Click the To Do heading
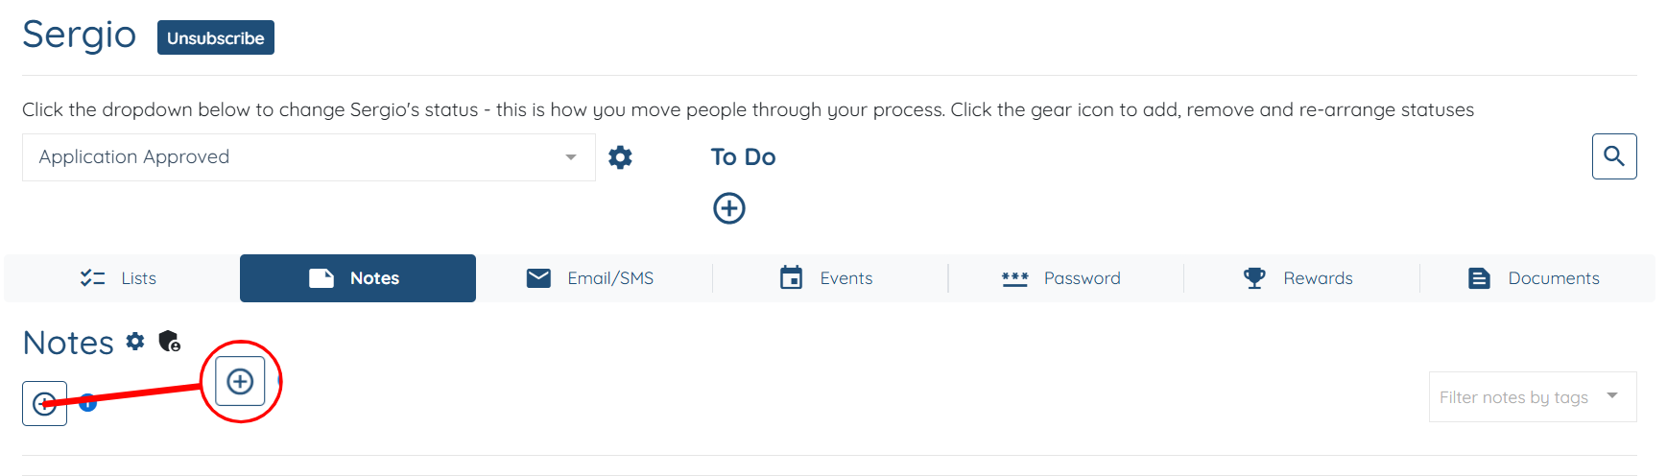This screenshot has height=476, width=1667. click(743, 157)
